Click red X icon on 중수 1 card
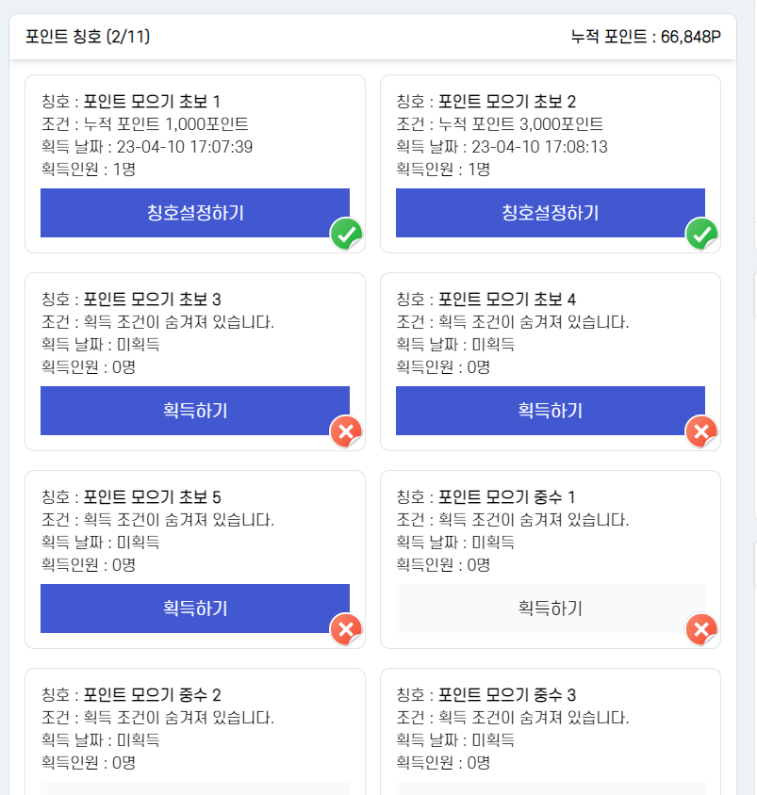Image resolution: width=757 pixels, height=795 pixels. (701, 630)
